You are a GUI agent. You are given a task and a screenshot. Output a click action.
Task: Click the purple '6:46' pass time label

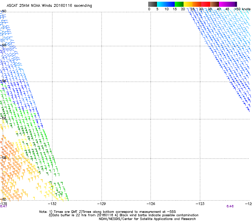230,206
